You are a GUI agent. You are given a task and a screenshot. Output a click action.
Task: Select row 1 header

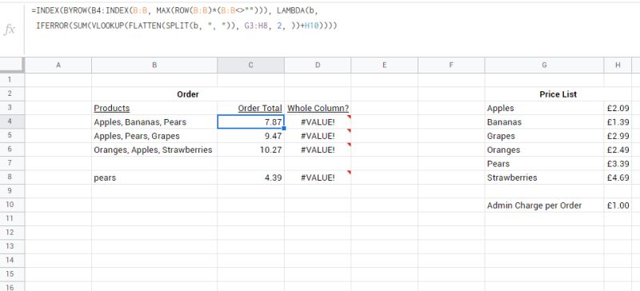pyautogui.click(x=12, y=80)
